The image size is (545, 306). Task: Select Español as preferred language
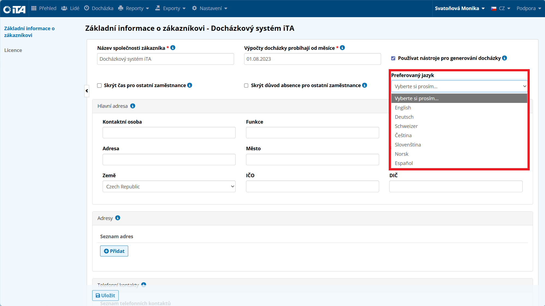click(x=459, y=163)
